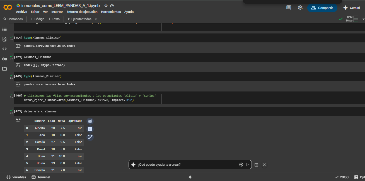Close the Gemini prompt bar
Screen dimensions: 365x181
pos(264,165)
